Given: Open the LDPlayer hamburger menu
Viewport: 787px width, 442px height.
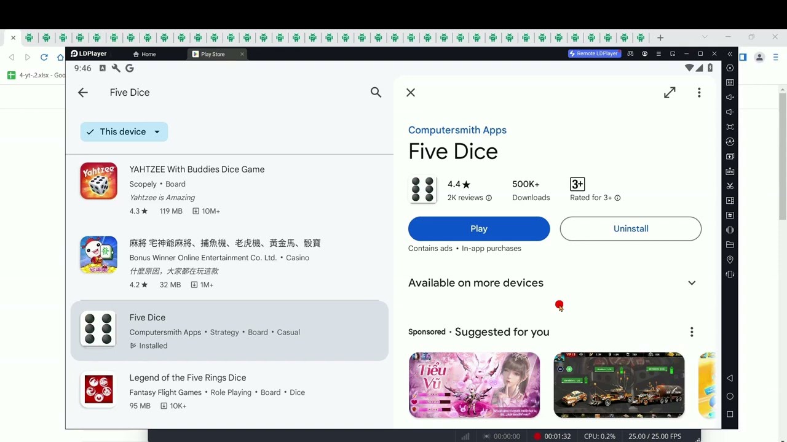Looking at the screenshot, I should 658,54.
